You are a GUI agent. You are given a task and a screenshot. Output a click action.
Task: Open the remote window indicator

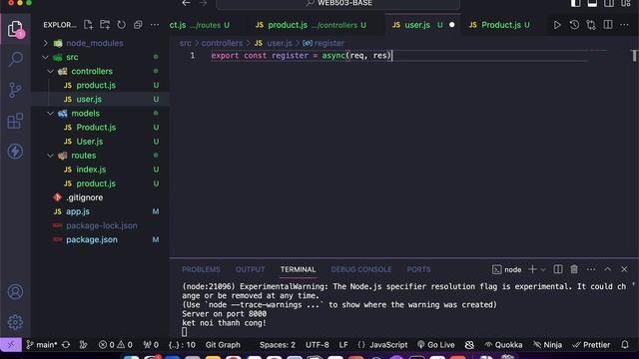[x=11, y=345]
